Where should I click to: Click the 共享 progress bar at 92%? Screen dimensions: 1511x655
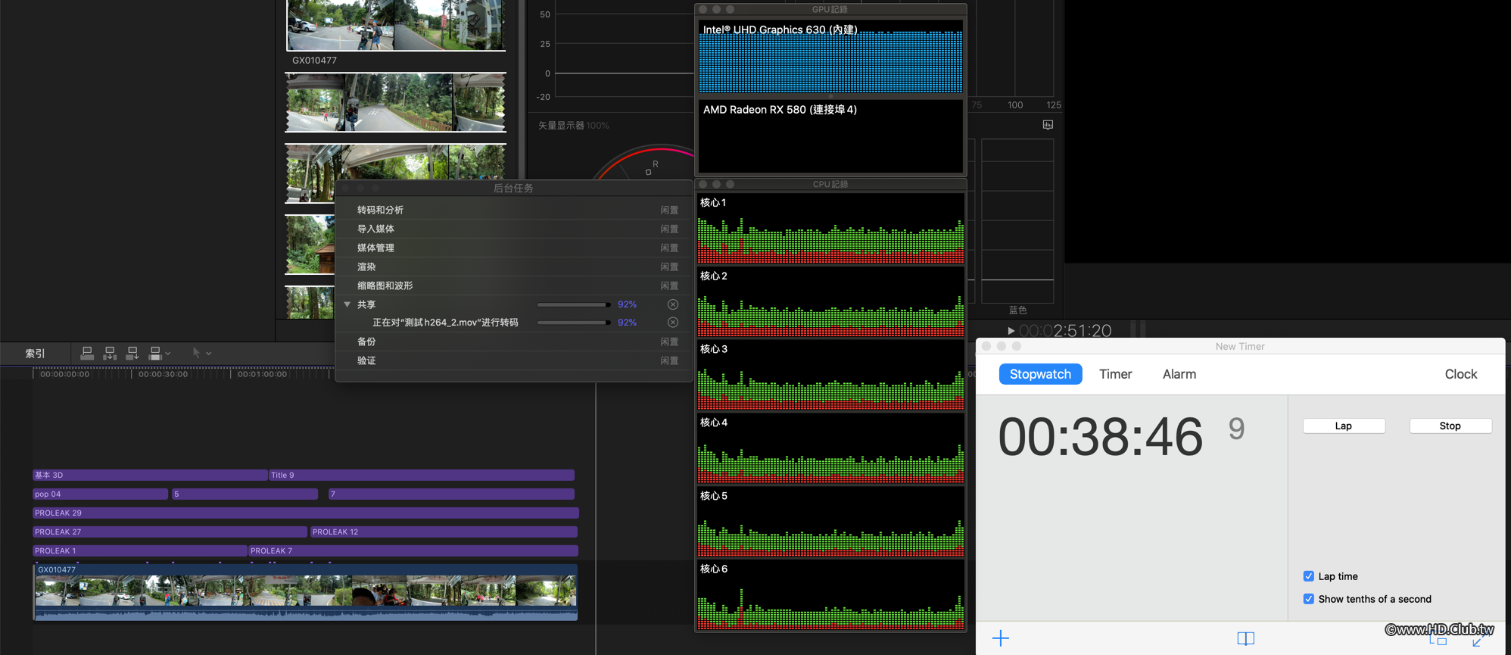click(x=573, y=304)
